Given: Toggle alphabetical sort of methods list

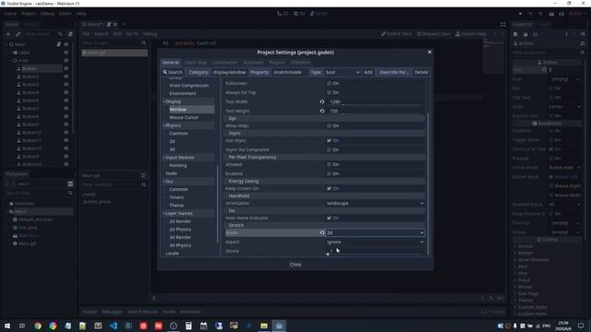Looking at the screenshot, I should (x=144, y=176).
